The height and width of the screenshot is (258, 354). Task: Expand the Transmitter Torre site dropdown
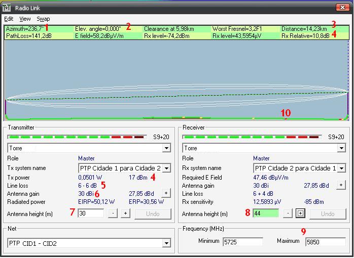point(166,148)
